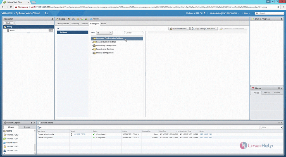
Task: Expand Storage configuration tree node
Action: pyautogui.click(x=92, y=53)
